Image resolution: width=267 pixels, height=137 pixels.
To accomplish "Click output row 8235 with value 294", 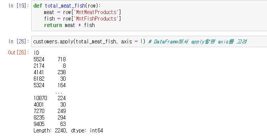I will pyautogui.click(x=50, y=118).
